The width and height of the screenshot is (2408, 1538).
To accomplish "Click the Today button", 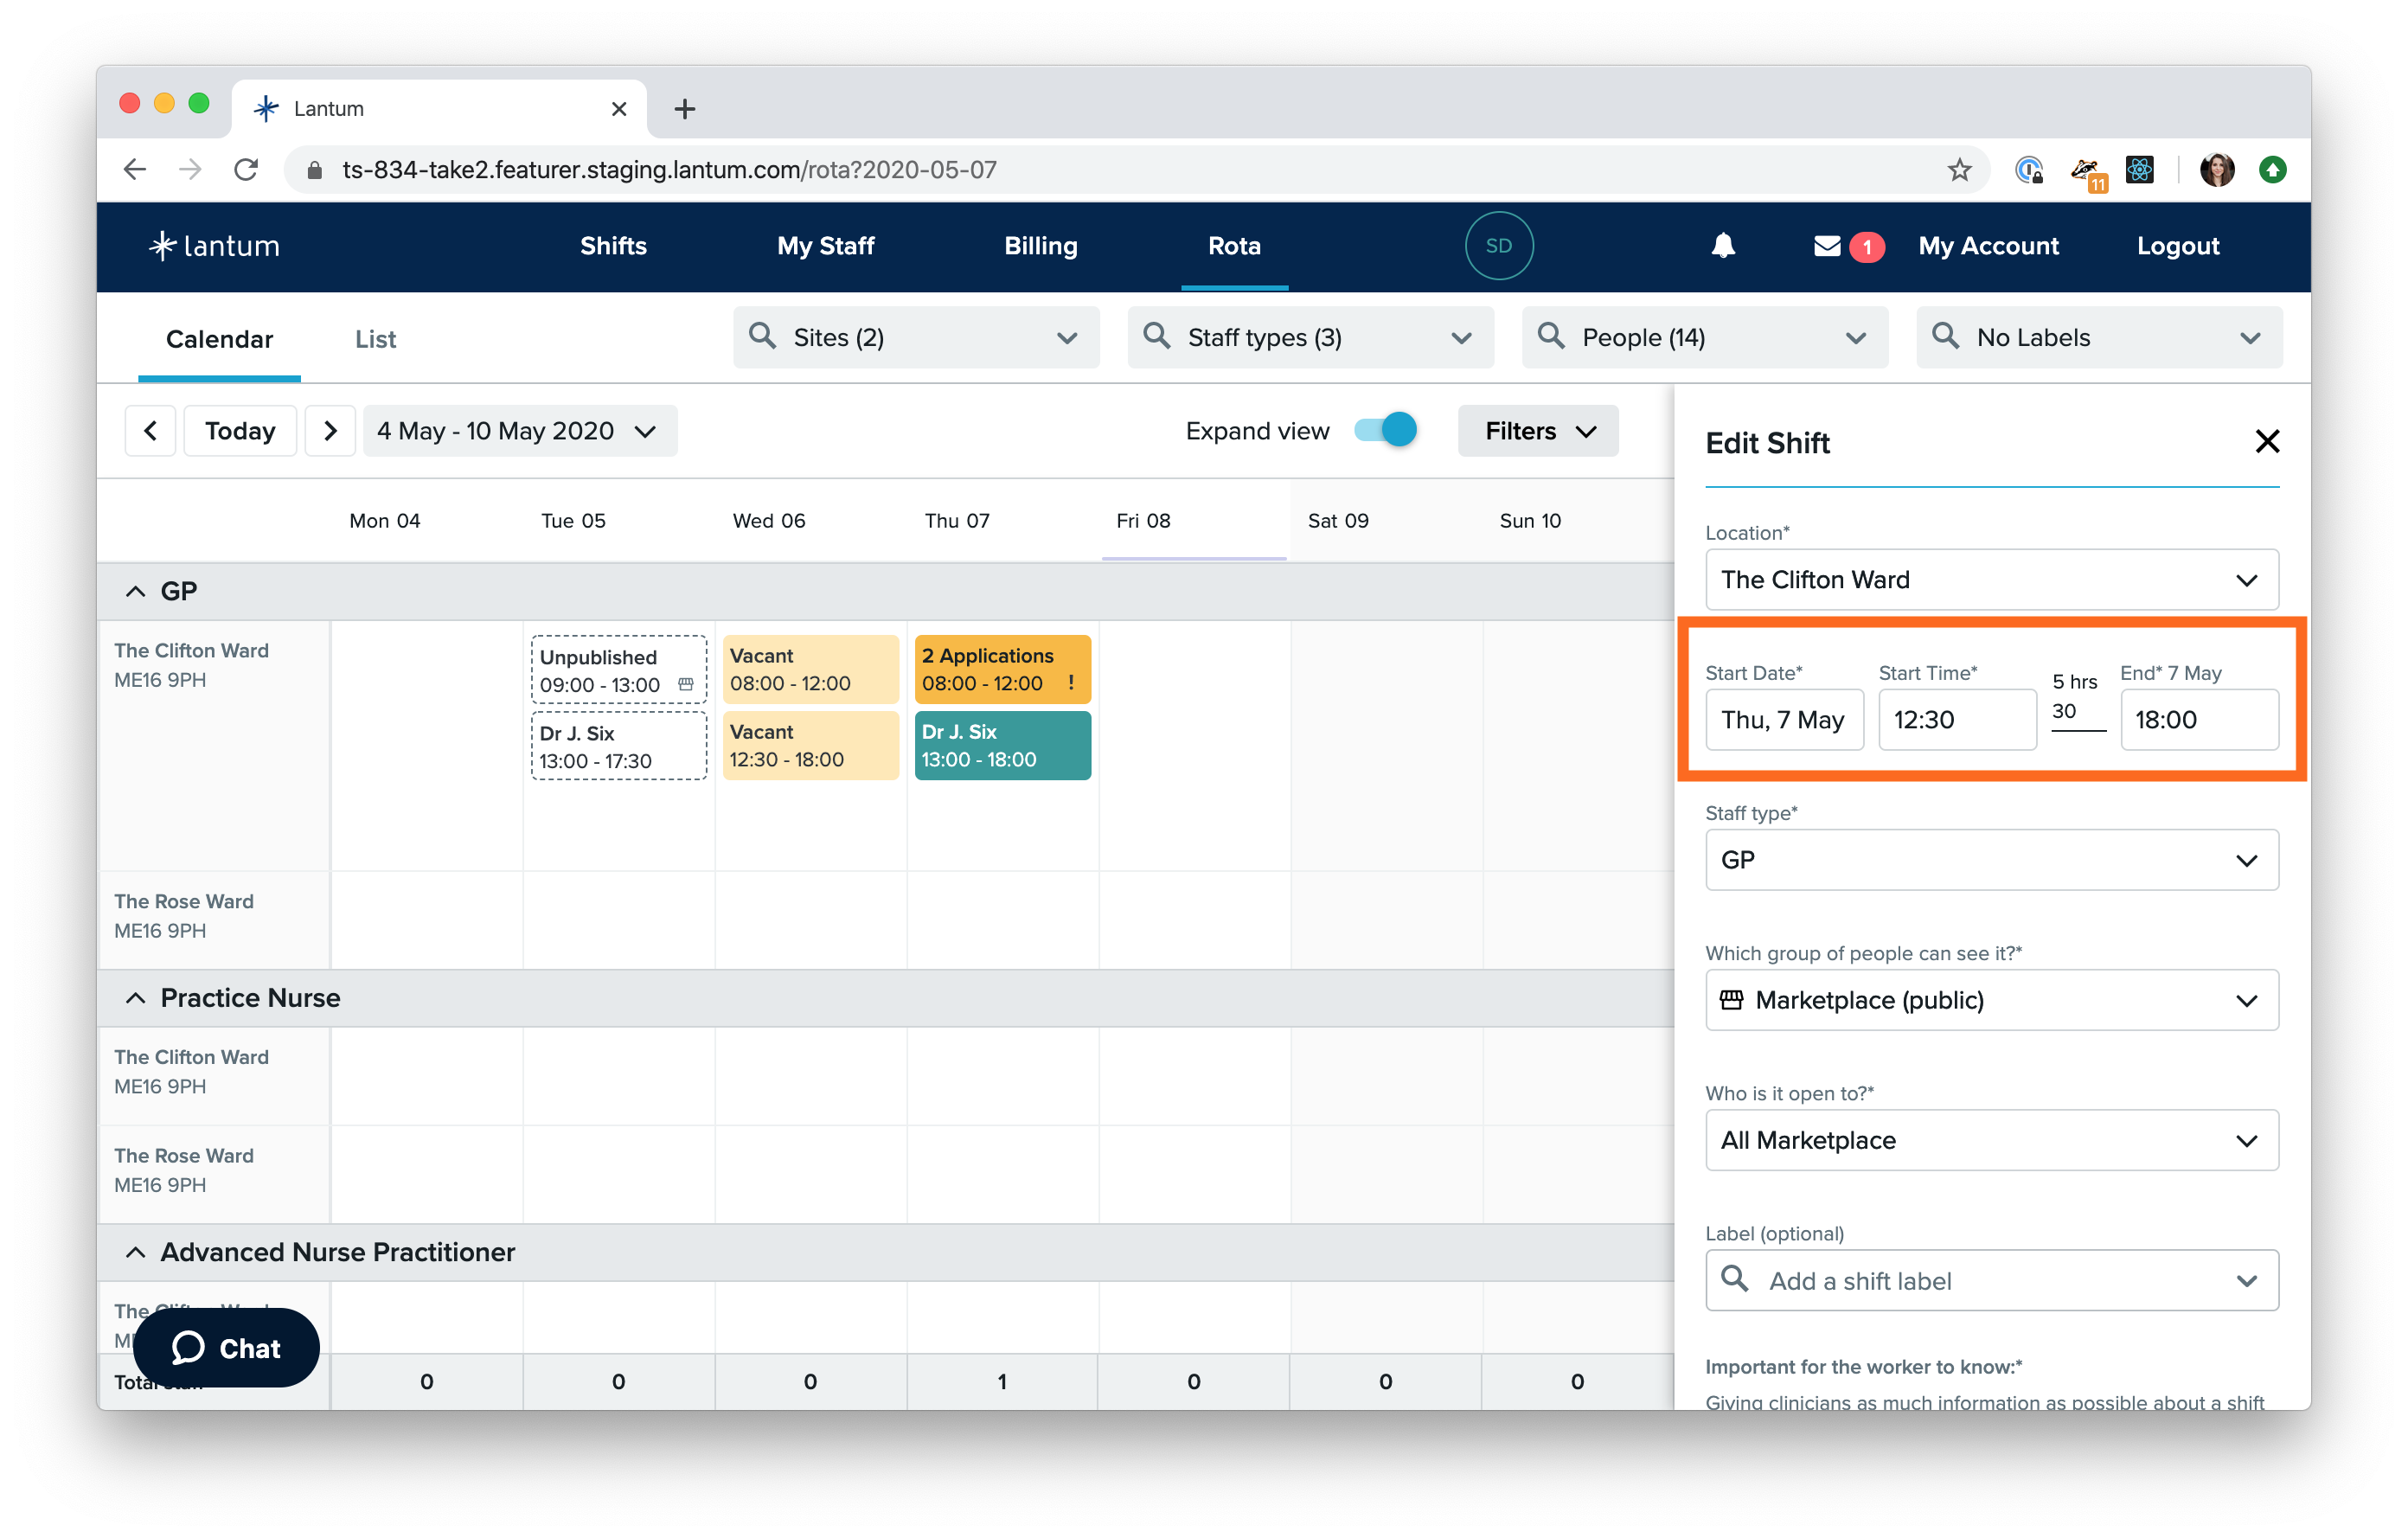I will click(x=240, y=431).
